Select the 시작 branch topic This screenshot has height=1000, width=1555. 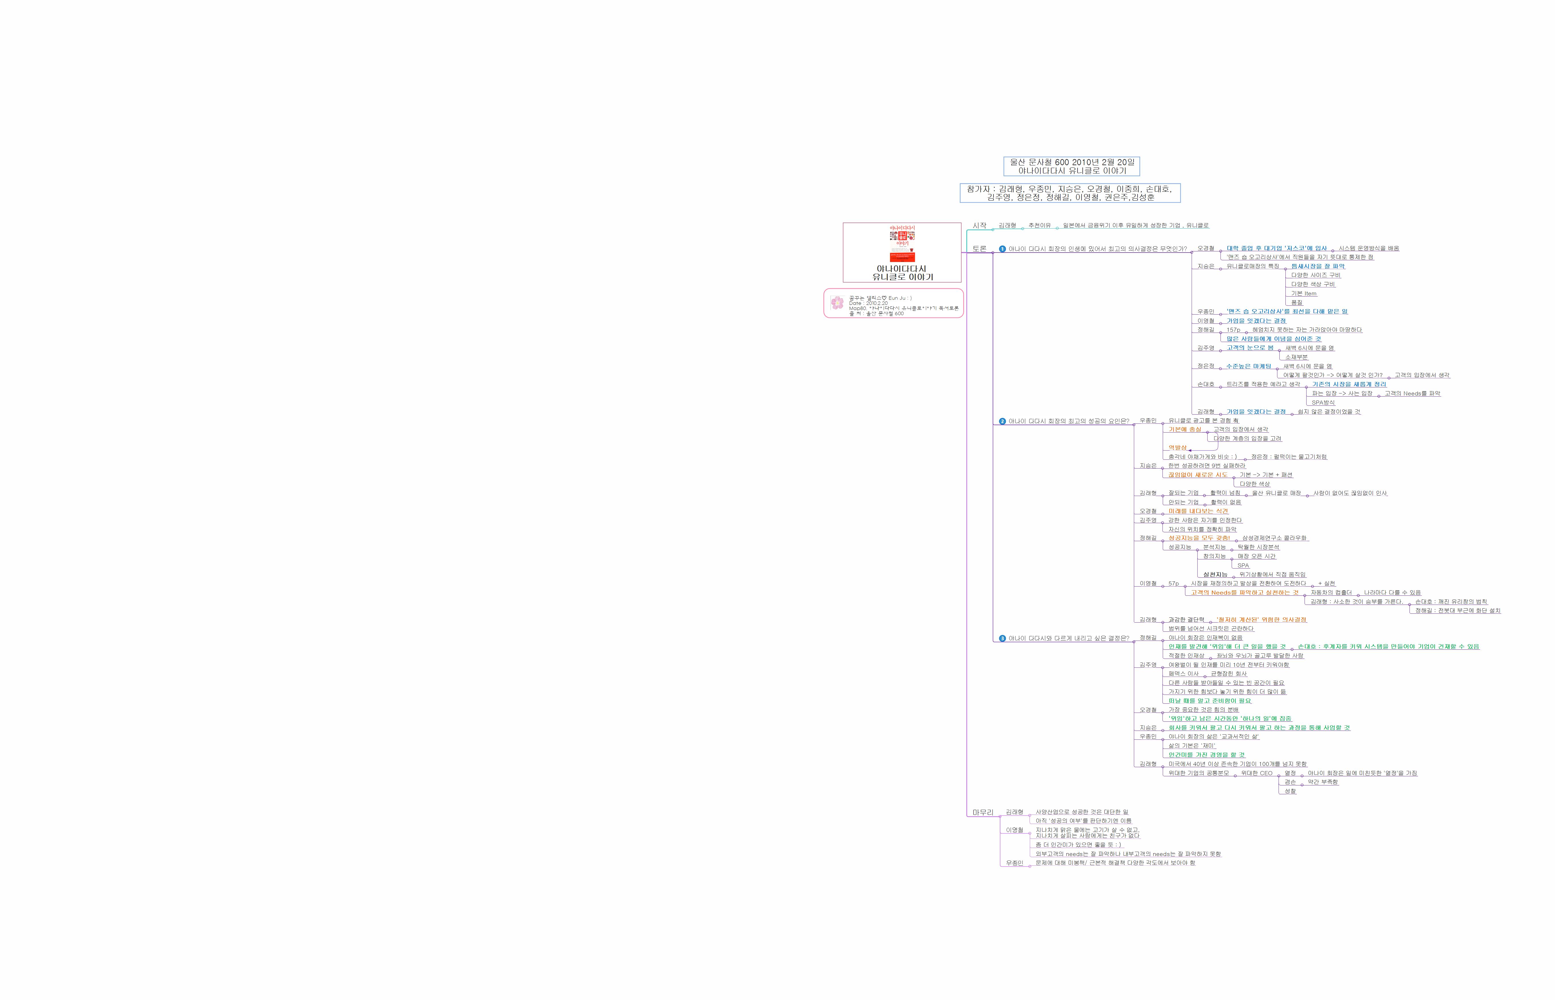(979, 225)
